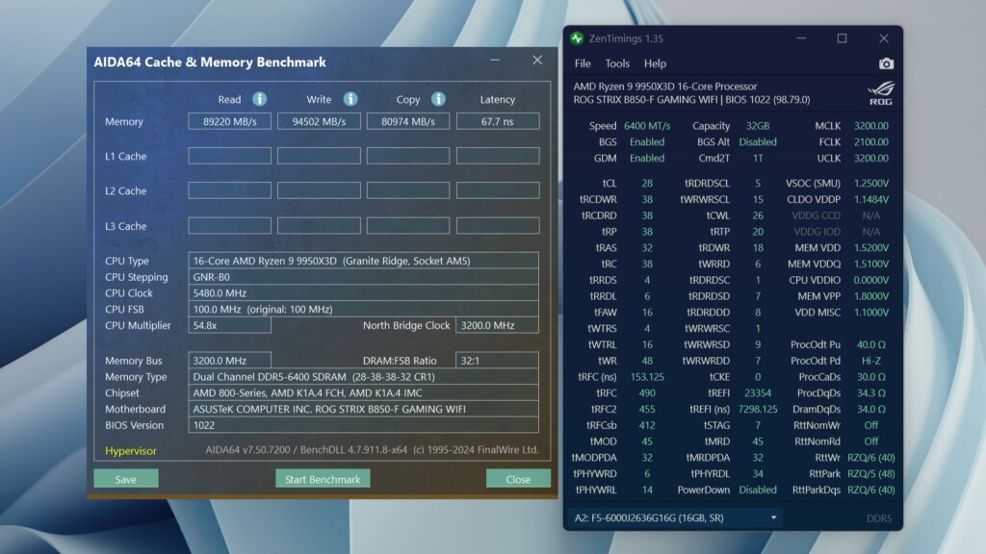Take a screenshot with ZenTimings camera icon
986x554 pixels.
point(886,63)
